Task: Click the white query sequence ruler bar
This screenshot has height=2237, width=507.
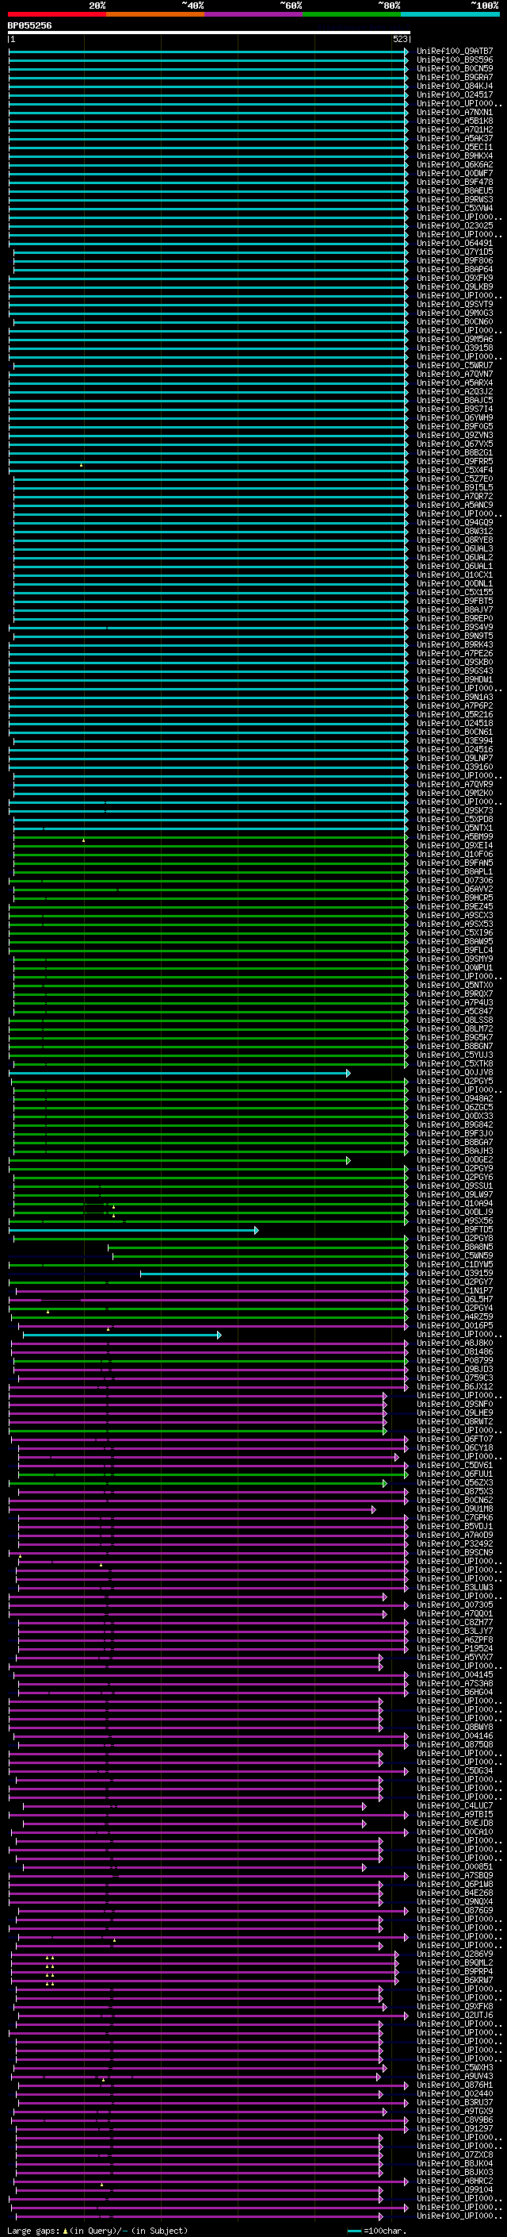Action: coord(209,32)
